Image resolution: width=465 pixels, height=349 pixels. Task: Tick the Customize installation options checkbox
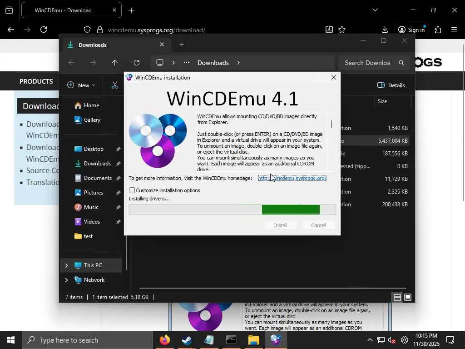(132, 190)
